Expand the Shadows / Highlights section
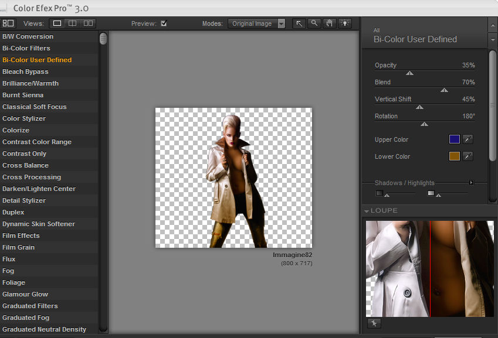This screenshot has width=498, height=338. (x=471, y=183)
